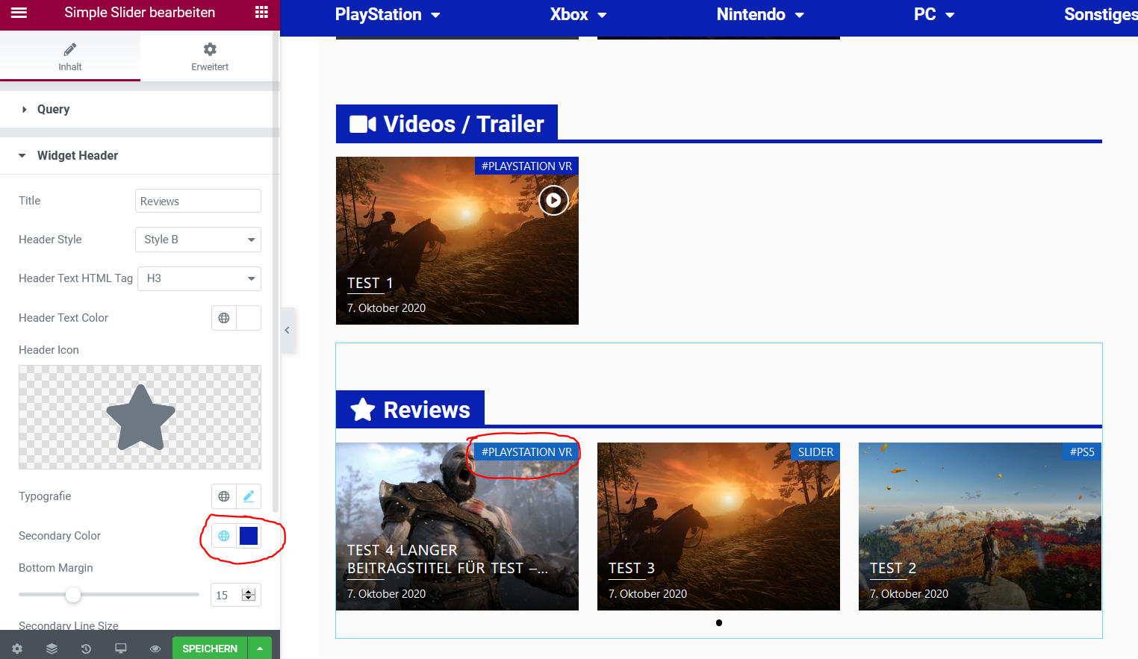
Task: Click the SLIDER tag on TEST 3
Action: (x=815, y=452)
